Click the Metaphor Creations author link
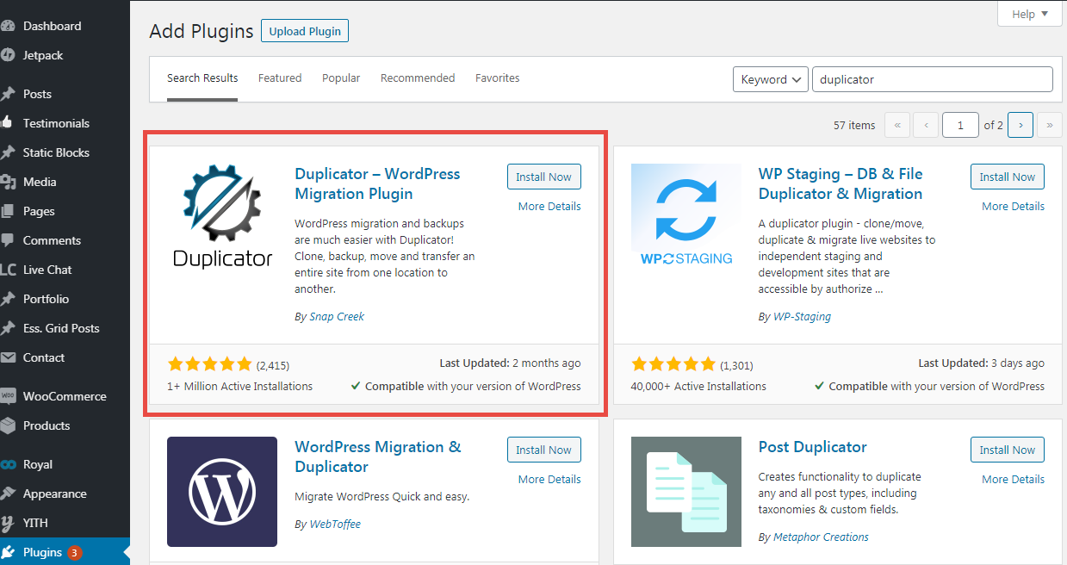The width and height of the screenshot is (1067, 565). 821,537
